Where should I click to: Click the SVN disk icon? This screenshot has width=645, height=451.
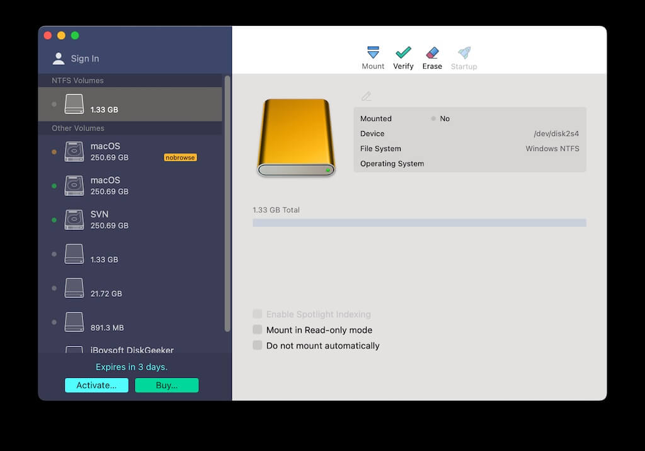pos(74,220)
